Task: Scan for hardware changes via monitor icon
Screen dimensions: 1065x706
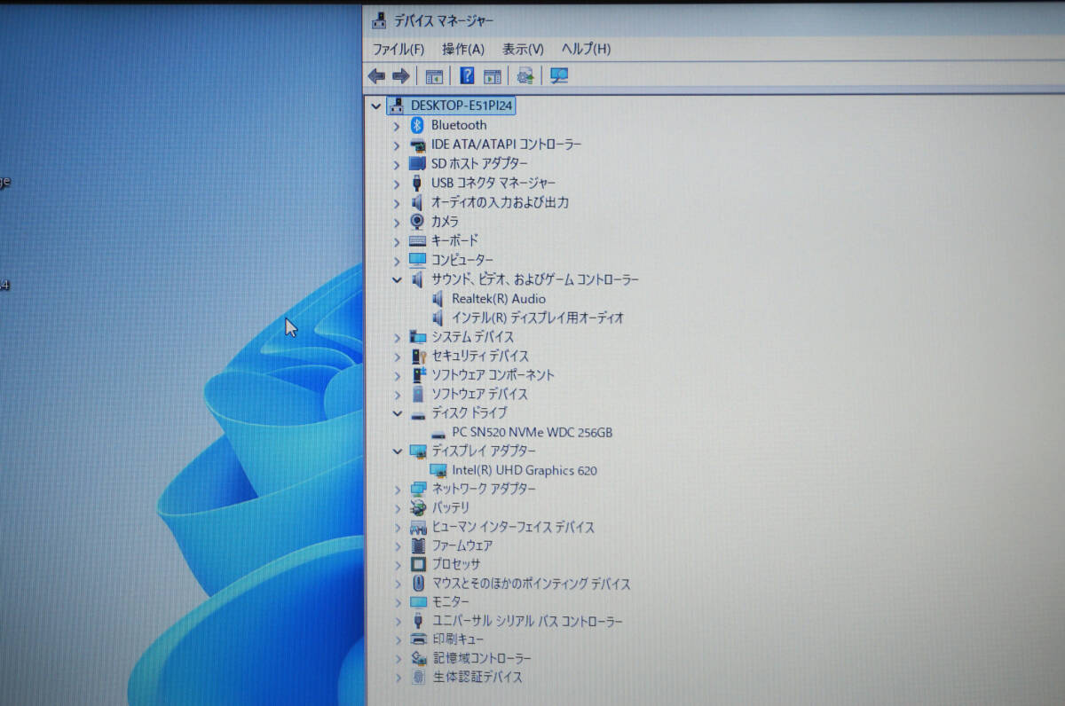Action: click(x=559, y=76)
